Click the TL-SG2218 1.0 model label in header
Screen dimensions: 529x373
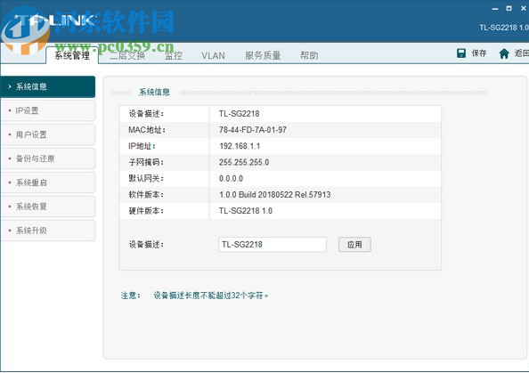(x=504, y=28)
